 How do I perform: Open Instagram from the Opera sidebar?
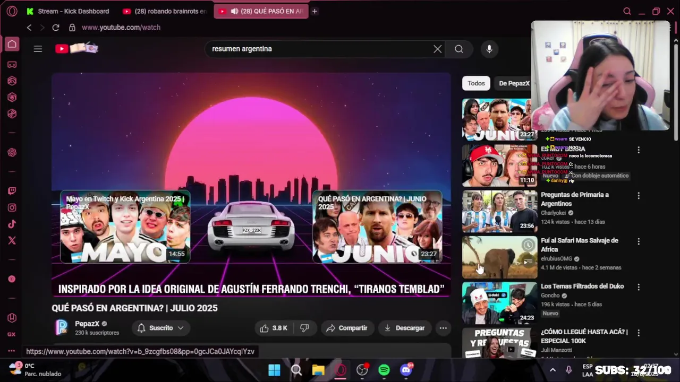click(x=12, y=208)
